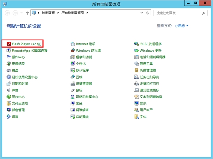Screen dimensions: 213x159
Task: Open the iSCSI 发起程序 icon
Action: (x=136, y=44)
